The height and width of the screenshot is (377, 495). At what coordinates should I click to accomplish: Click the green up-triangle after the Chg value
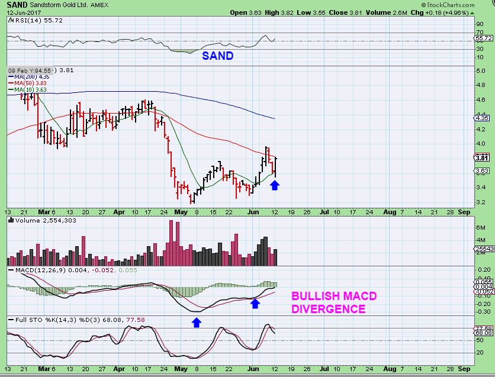(x=472, y=13)
